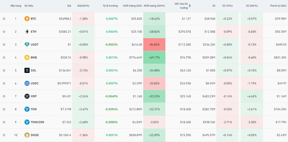Click the BNB +69.17% volume change cell
Image resolution: width=288 pixels, height=142 pixels.
[154, 57]
